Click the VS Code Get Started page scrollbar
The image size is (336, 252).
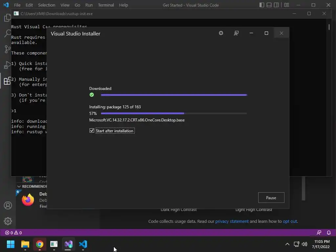click(x=304, y=189)
